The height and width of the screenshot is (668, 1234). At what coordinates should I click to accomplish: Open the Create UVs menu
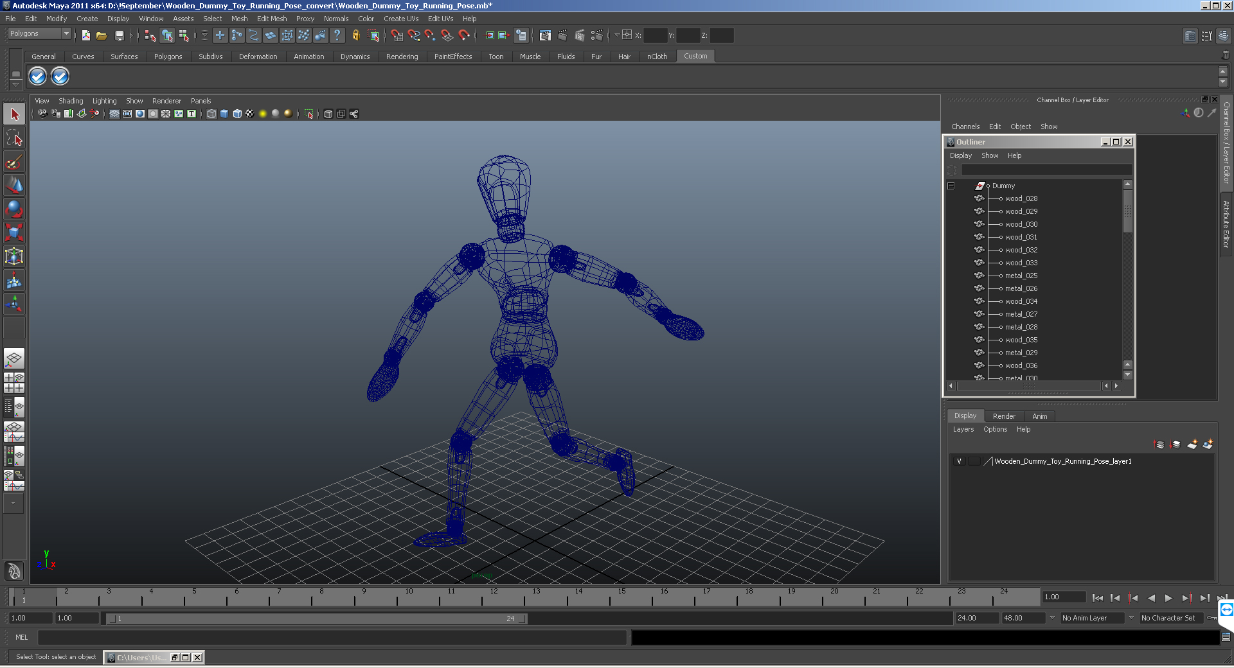pos(401,19)
